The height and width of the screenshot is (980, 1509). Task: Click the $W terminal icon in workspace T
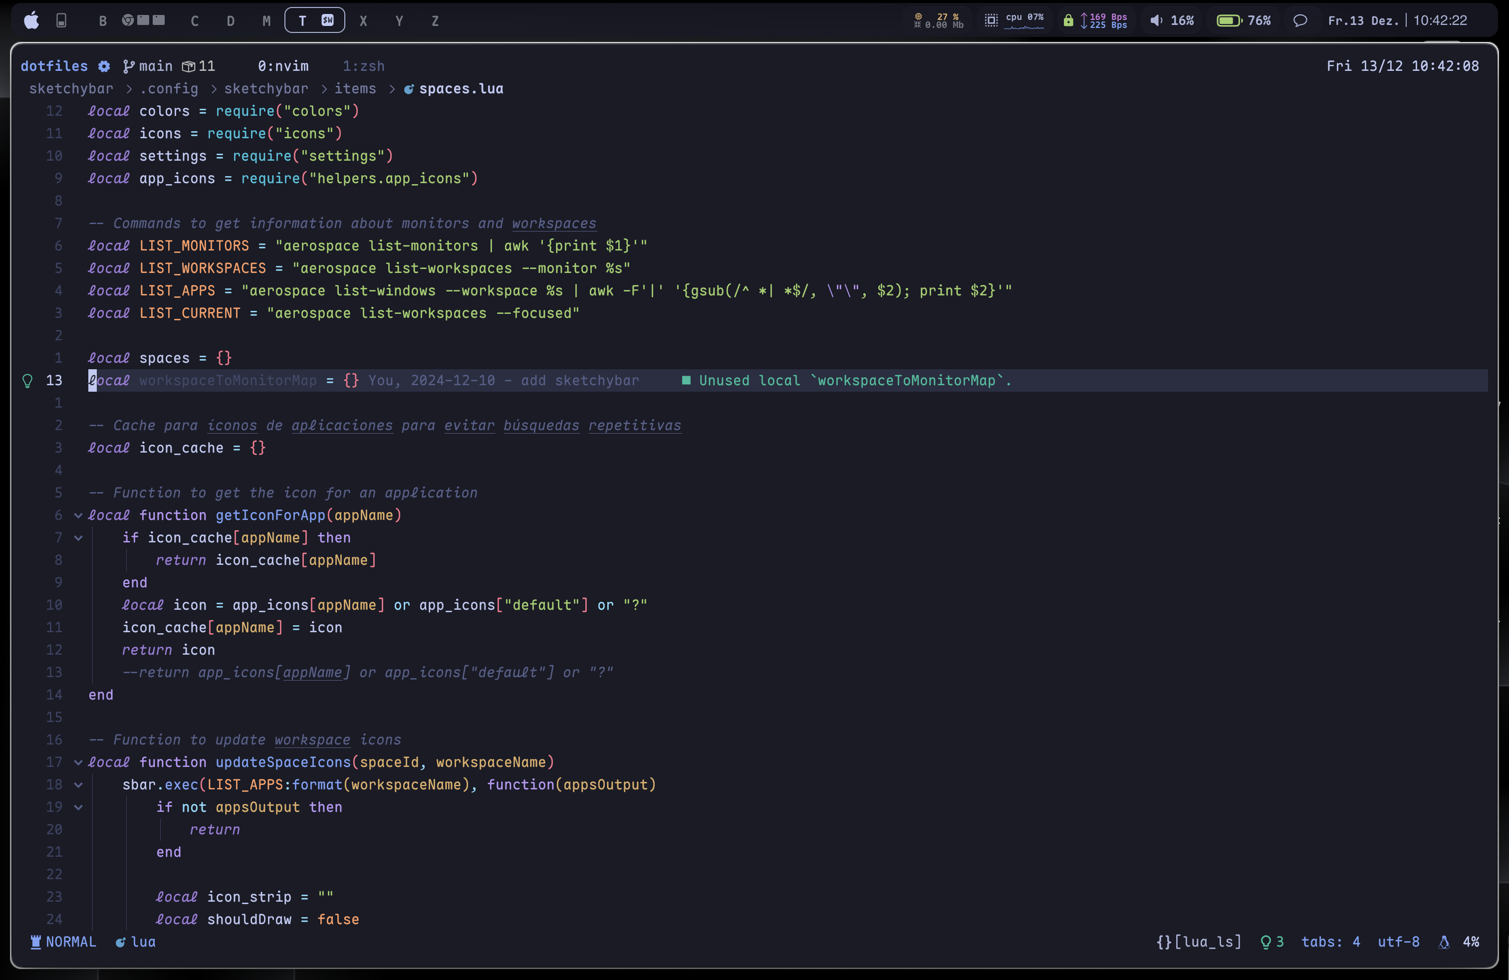pyautogui.click(x=327, y=20)
